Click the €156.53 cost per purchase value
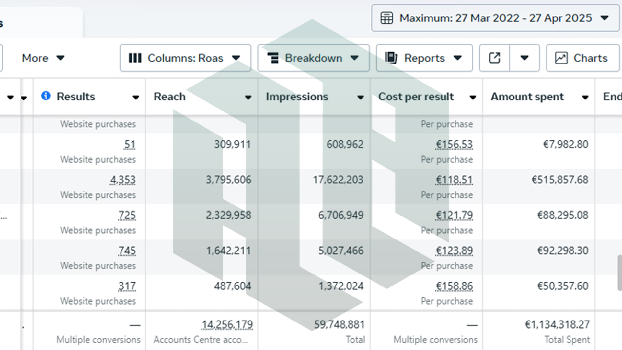Image resolution: width=622 pixels, height=350 pixels. click(x=454, y=145)
